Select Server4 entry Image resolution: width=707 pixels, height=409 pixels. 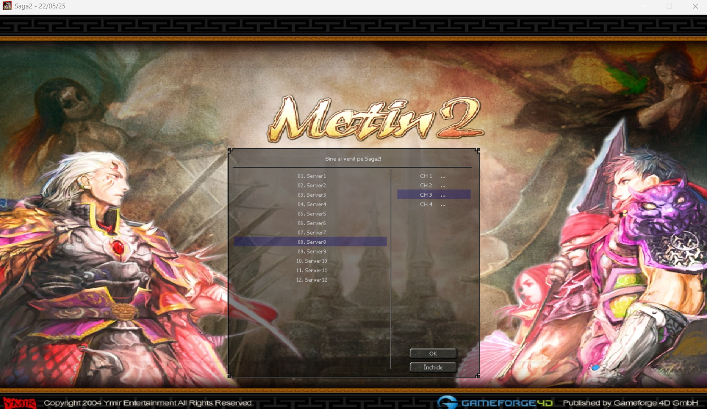coord(311,204)
